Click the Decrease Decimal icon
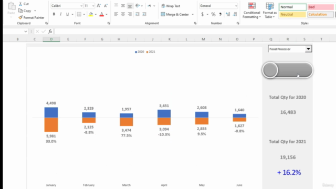 click(x=235, y=14)
